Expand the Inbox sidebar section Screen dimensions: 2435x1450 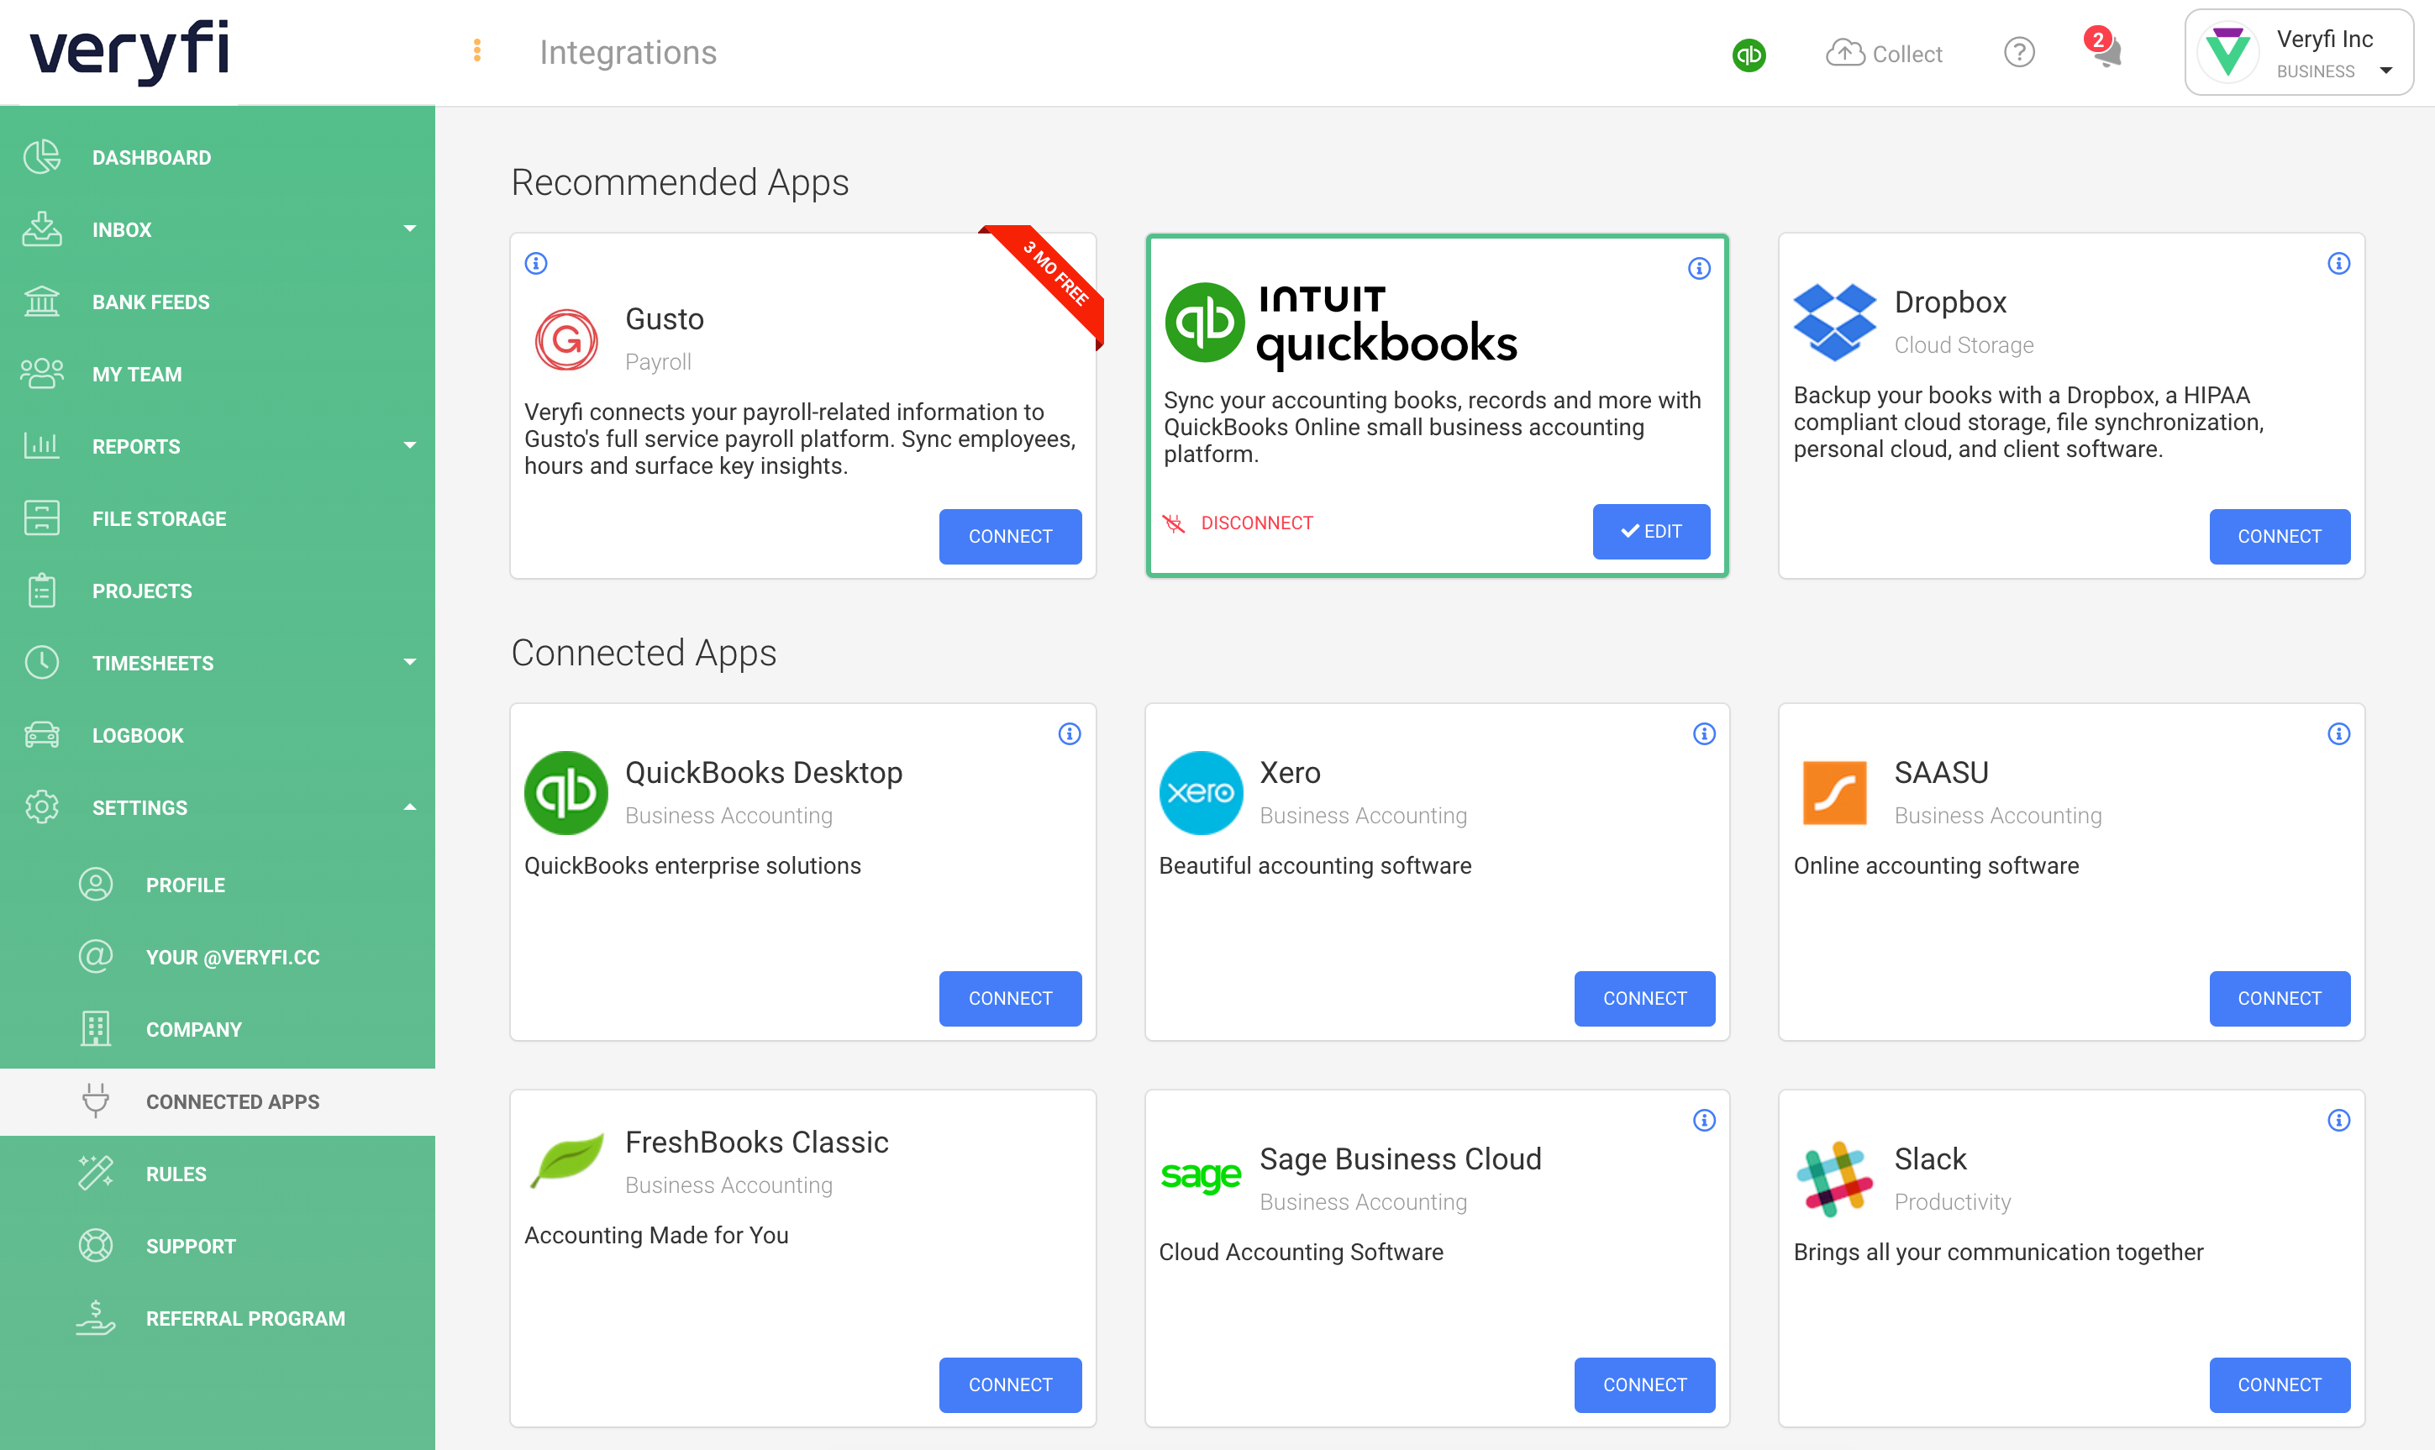[410, 229]
